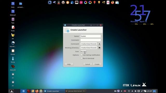This screenshot has height=93, width=166.
Task: Click the Name field containing Toolkit
Action: click(91, 36)
